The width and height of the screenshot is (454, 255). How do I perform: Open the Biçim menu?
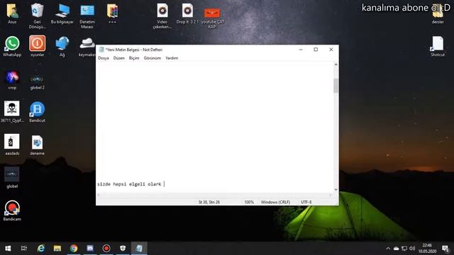tap(134, 58)
